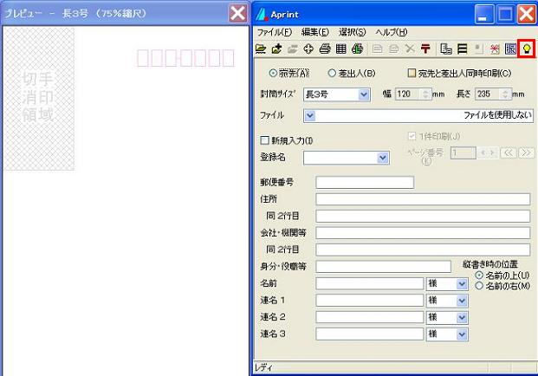Screen dimensions: 538x376
Task: Click the grid table icon in toolbar
Action: tap(340, 49)
